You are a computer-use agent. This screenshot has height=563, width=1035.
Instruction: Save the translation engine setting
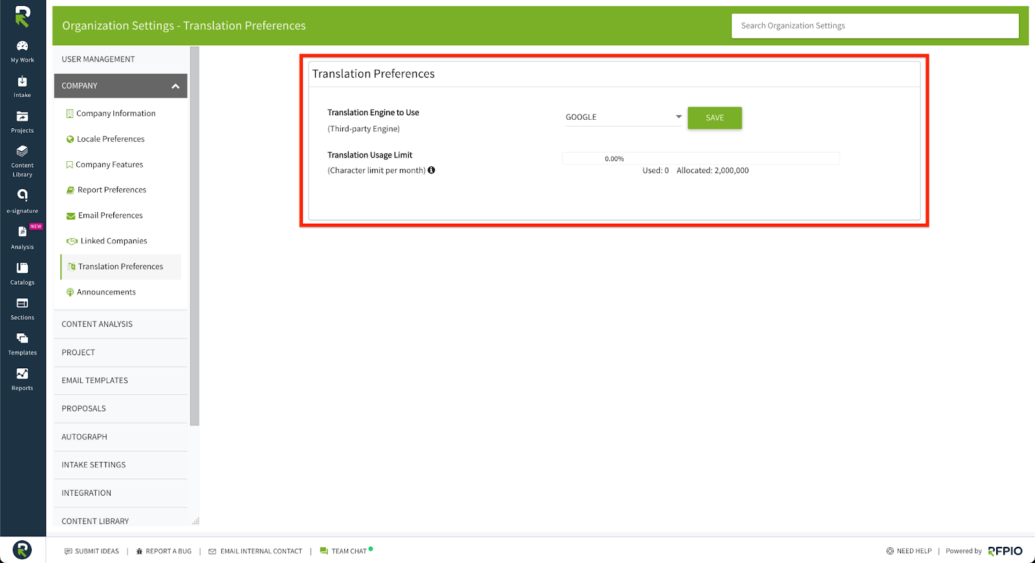coord(715,118)
